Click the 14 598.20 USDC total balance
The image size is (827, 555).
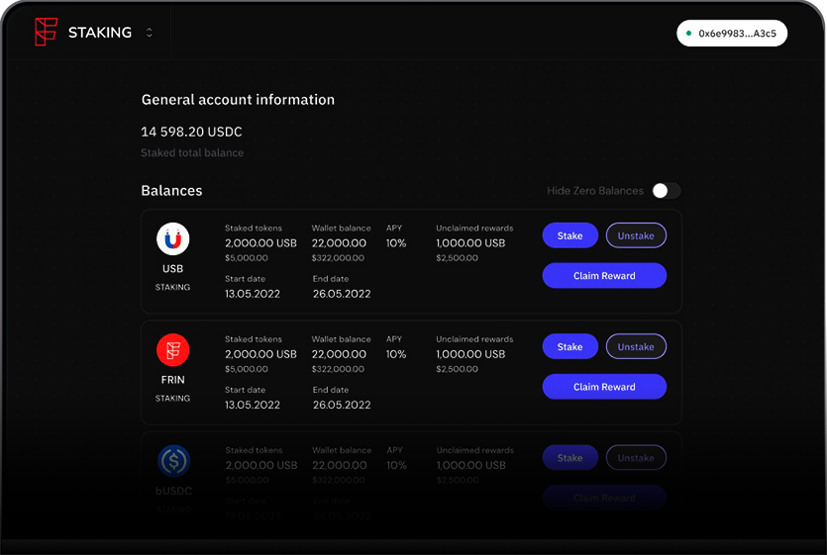[191, 132]
